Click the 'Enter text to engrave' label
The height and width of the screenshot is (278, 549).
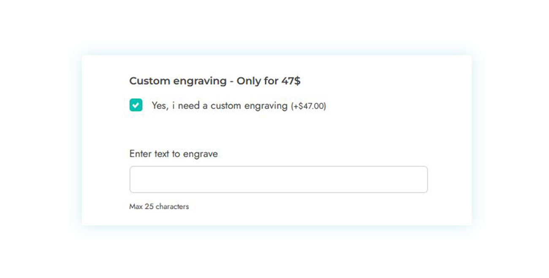[174, 154]
